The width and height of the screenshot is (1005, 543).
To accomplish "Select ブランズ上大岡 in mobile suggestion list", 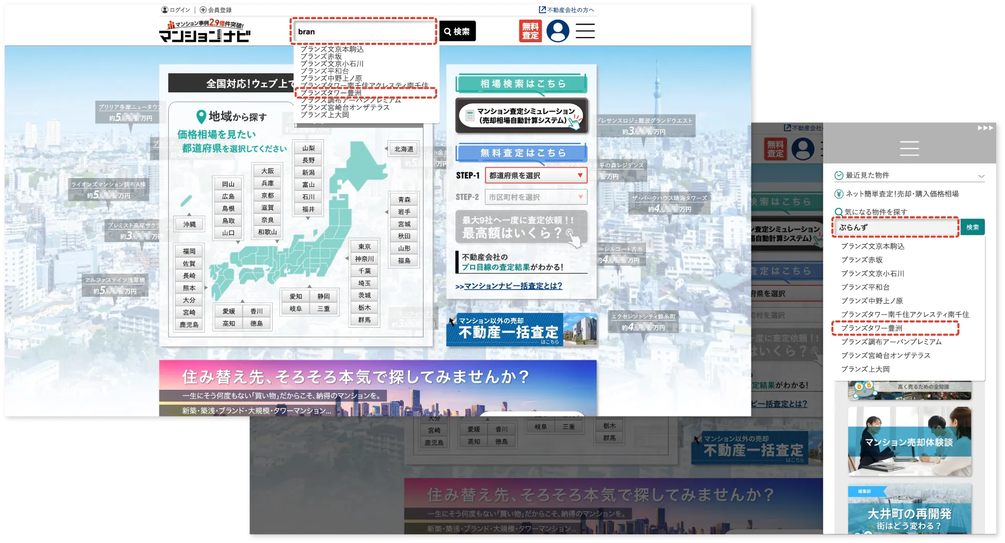I will [x=866, y=369].
